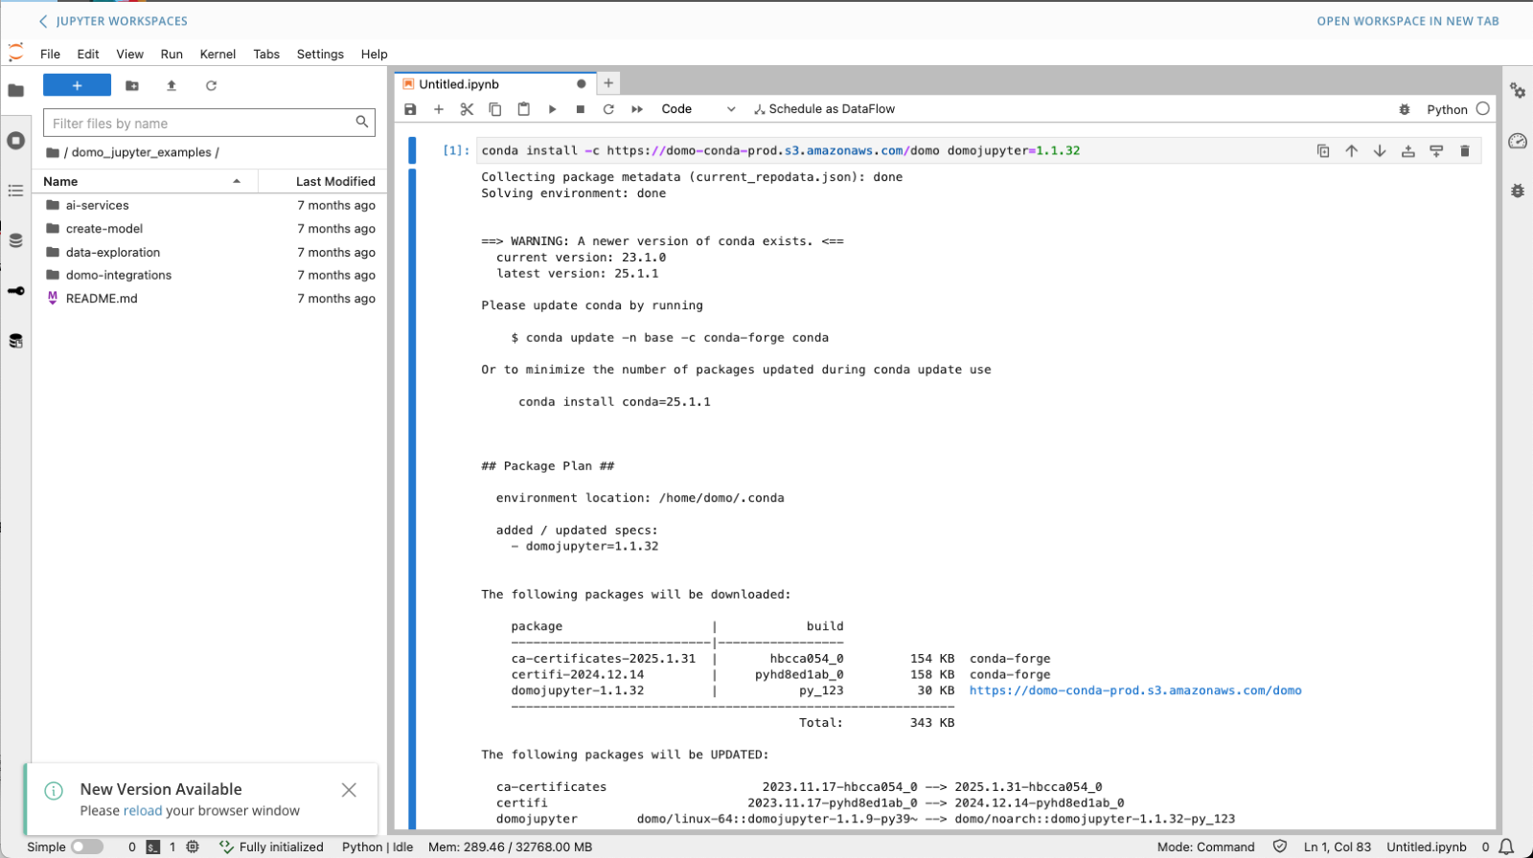Click Open Workspace in New Tab

(1407, 21)
